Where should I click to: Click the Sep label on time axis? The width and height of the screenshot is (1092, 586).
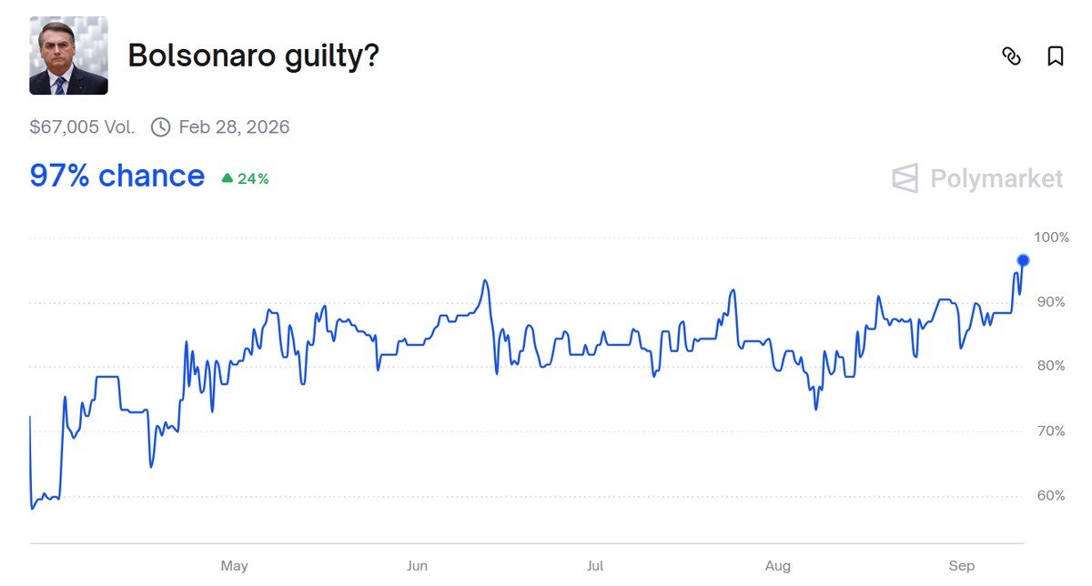(x=962, y=566)
